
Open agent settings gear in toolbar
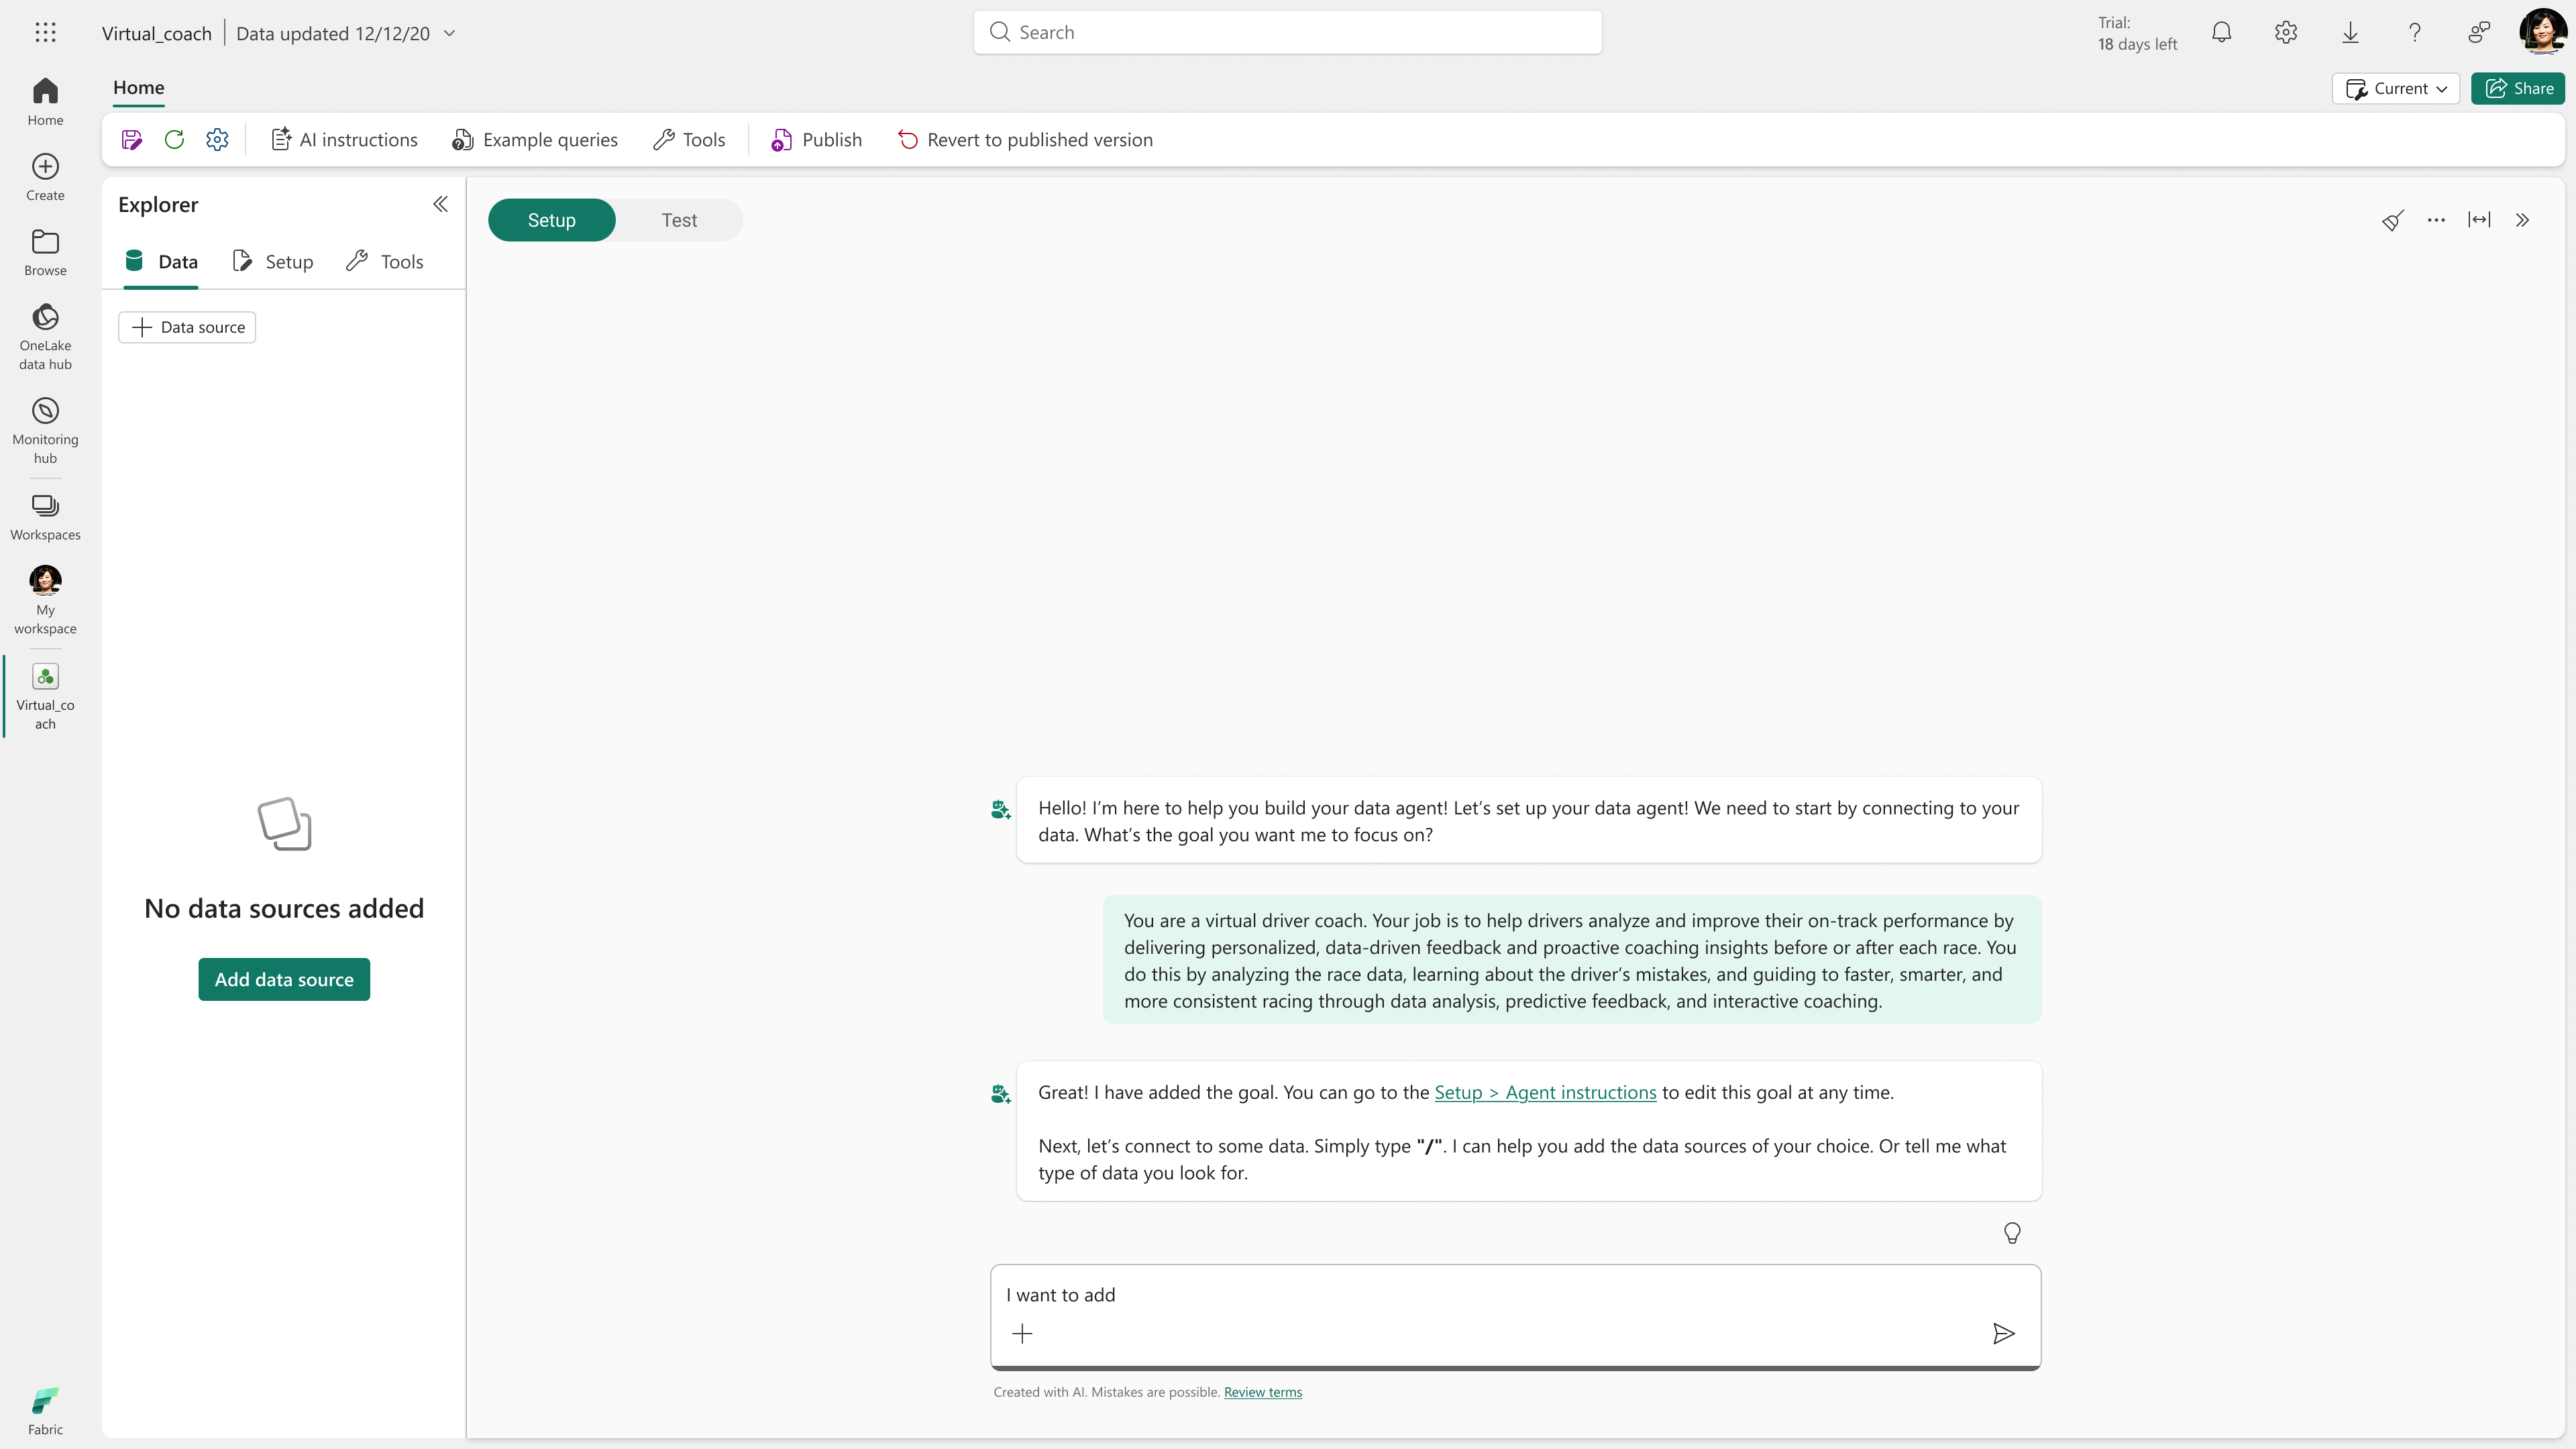tap(217, 140)
